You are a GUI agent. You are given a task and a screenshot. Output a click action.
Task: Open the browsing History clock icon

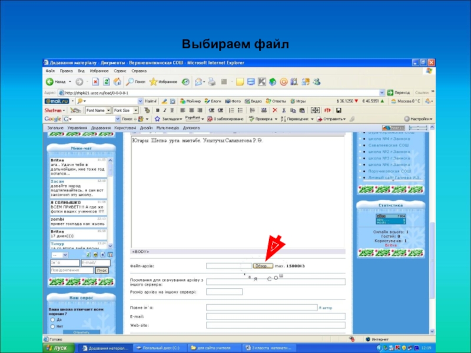[x=185, y=82]
